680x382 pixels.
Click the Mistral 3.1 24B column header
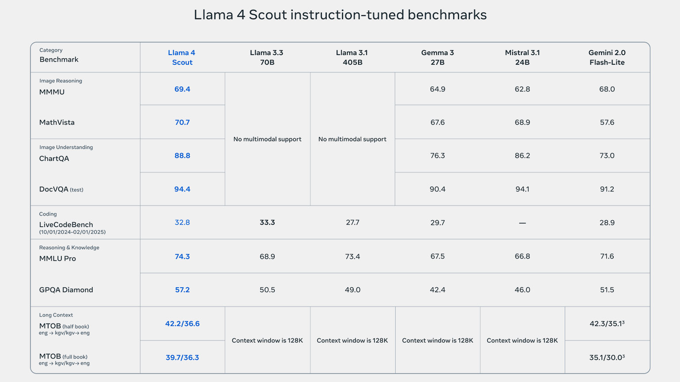pos(522,57)
